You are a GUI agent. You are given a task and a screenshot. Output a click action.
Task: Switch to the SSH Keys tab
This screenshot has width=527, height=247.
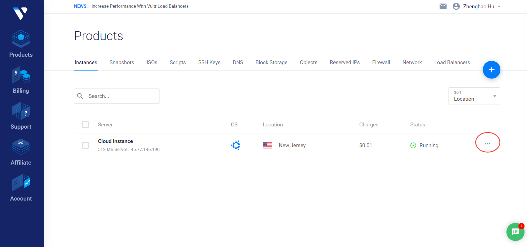209,63
